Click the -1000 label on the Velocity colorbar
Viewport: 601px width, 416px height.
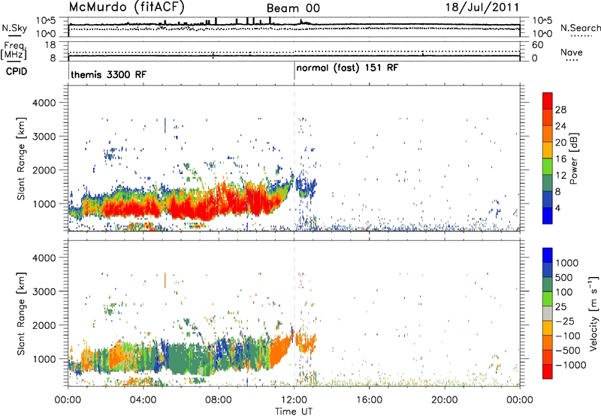coord(570,365)
